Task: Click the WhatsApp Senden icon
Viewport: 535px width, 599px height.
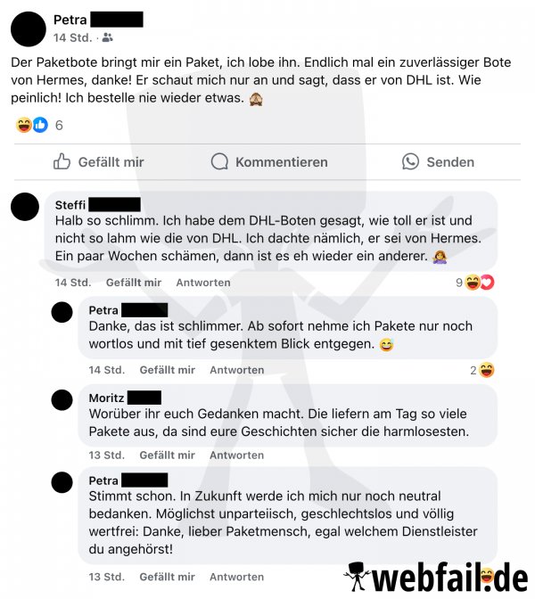Action: coord(410,161)
